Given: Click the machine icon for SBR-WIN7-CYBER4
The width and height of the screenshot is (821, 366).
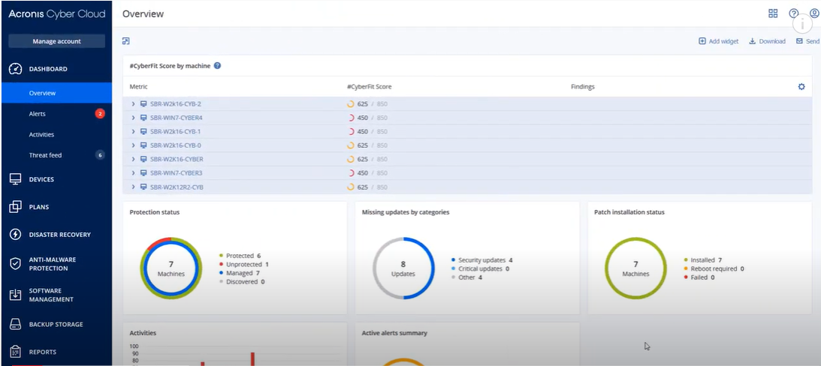Looking at the screenshot, I should pos(143,118).
